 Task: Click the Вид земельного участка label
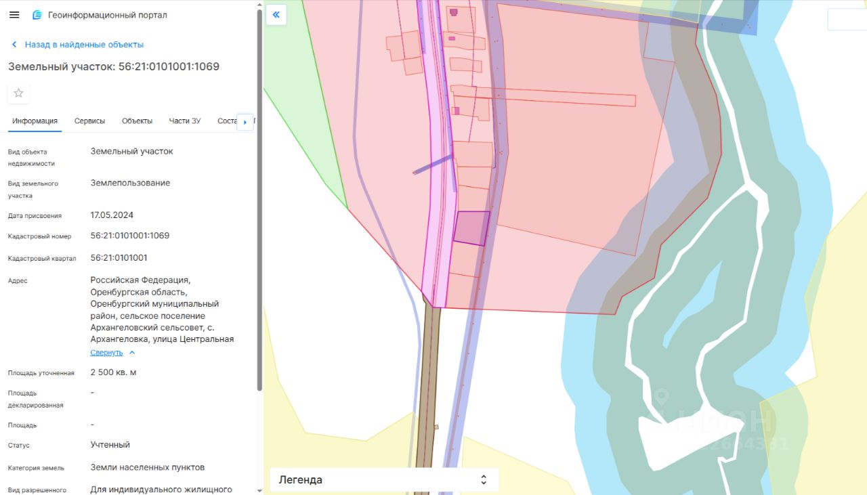coord(33,190)
